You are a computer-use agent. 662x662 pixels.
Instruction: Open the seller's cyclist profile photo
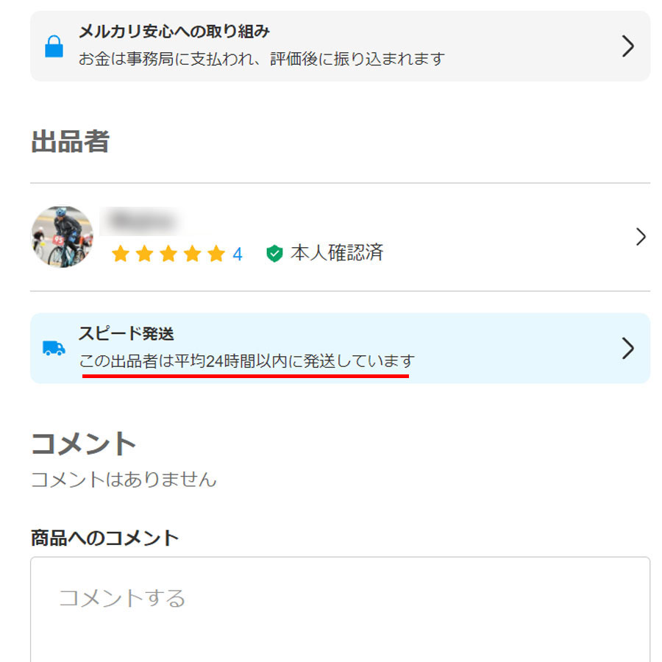63,237
